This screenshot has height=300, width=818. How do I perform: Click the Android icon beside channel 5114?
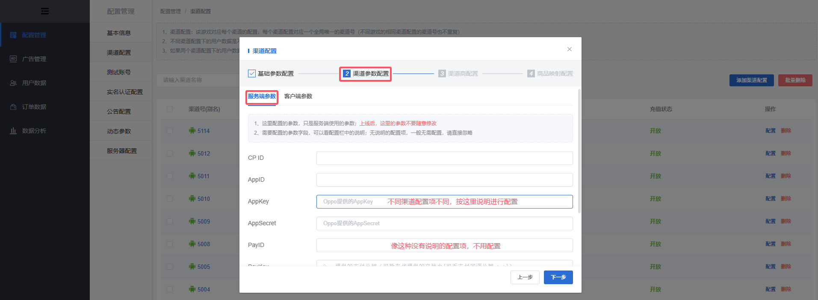[x=192, y=130]
